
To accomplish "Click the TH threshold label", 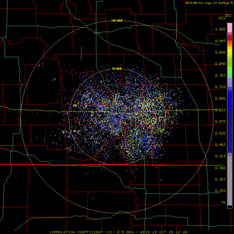I will pos(223,203).
